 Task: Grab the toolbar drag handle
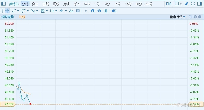pyautogui.click(x=2, y=11)
